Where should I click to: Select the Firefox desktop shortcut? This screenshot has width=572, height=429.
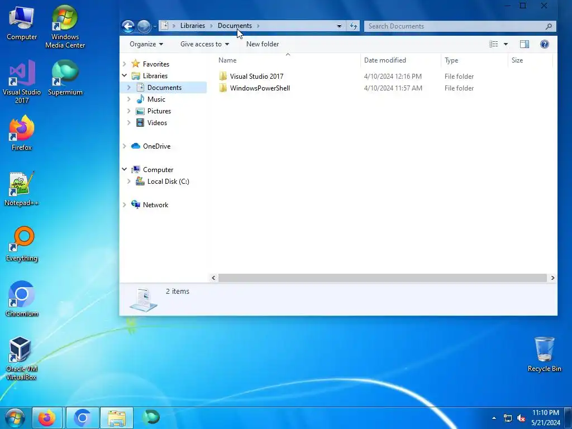click(x=22, y=133)
